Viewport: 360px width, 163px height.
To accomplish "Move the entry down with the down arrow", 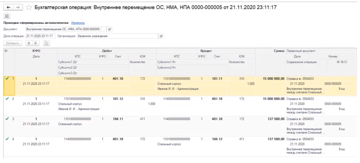I will pos(36,43).
